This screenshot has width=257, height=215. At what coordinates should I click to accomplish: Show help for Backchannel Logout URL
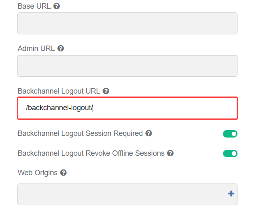(x=106, y=91)
